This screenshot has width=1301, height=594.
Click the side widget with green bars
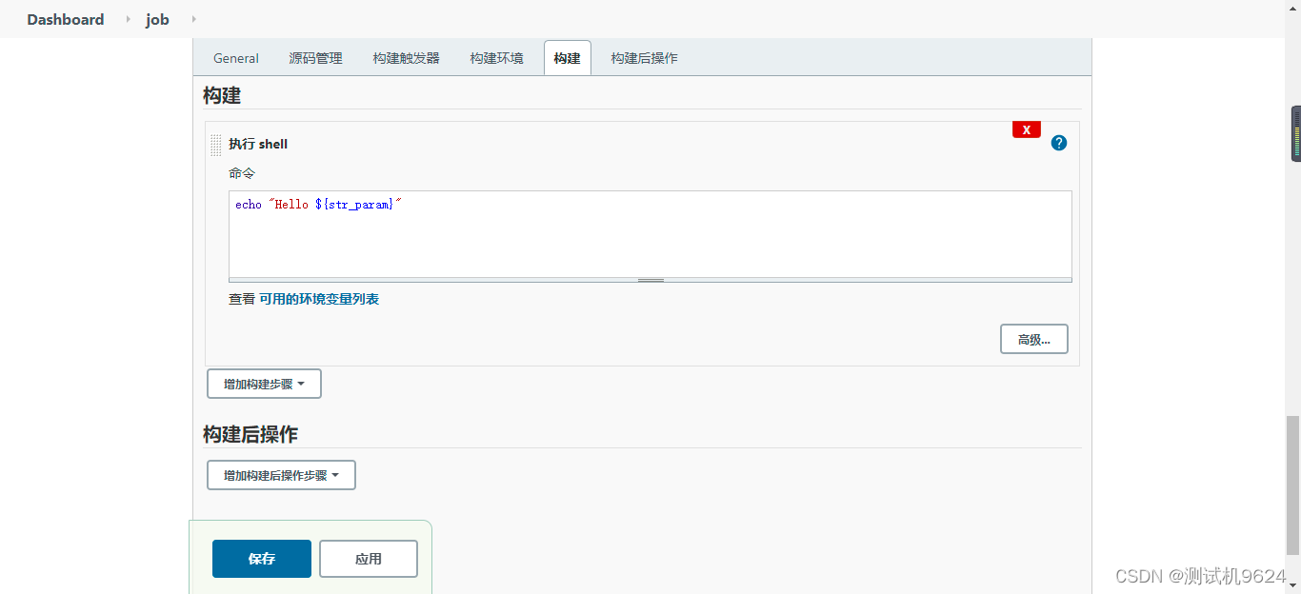pos(1296,133)
